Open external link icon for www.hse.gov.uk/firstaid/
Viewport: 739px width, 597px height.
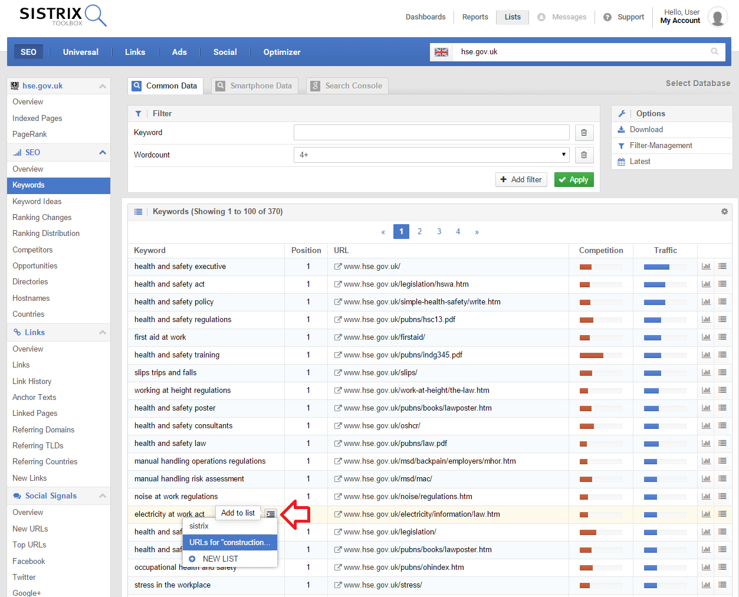tap(338, 337)
